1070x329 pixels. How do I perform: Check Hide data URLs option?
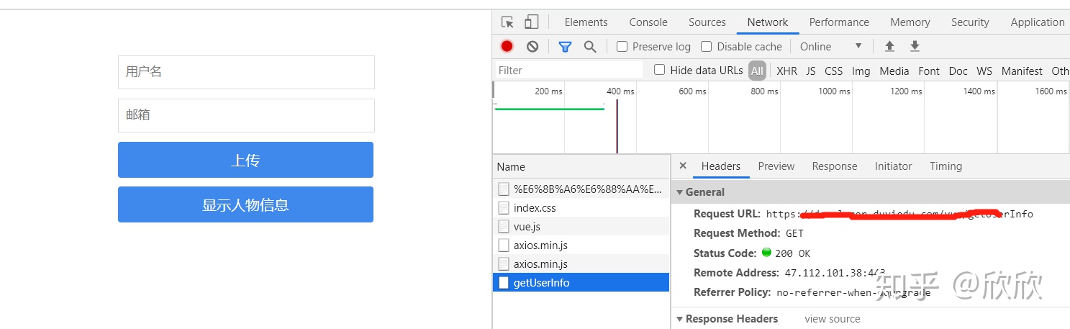[x=659, y=70]
